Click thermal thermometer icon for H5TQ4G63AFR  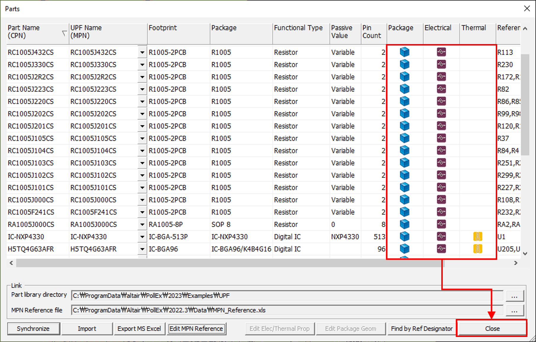[x=477, y=249]
